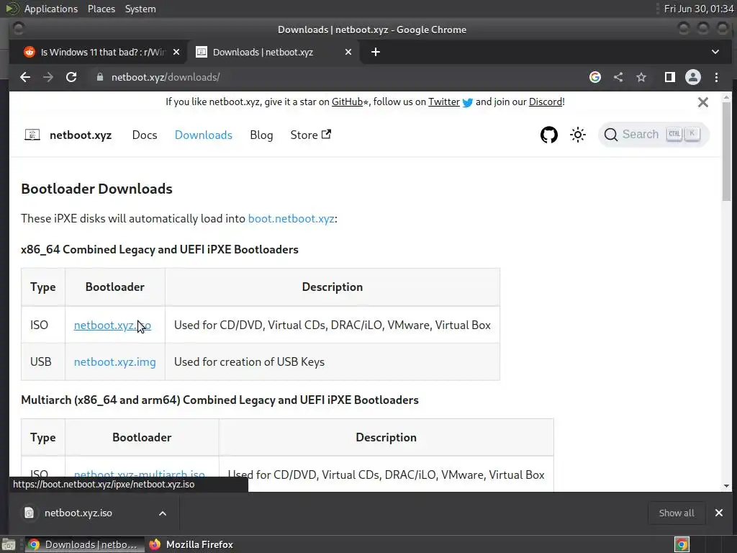Click the clock showing Fri Jun 30, 01:34

pos(698,9)
